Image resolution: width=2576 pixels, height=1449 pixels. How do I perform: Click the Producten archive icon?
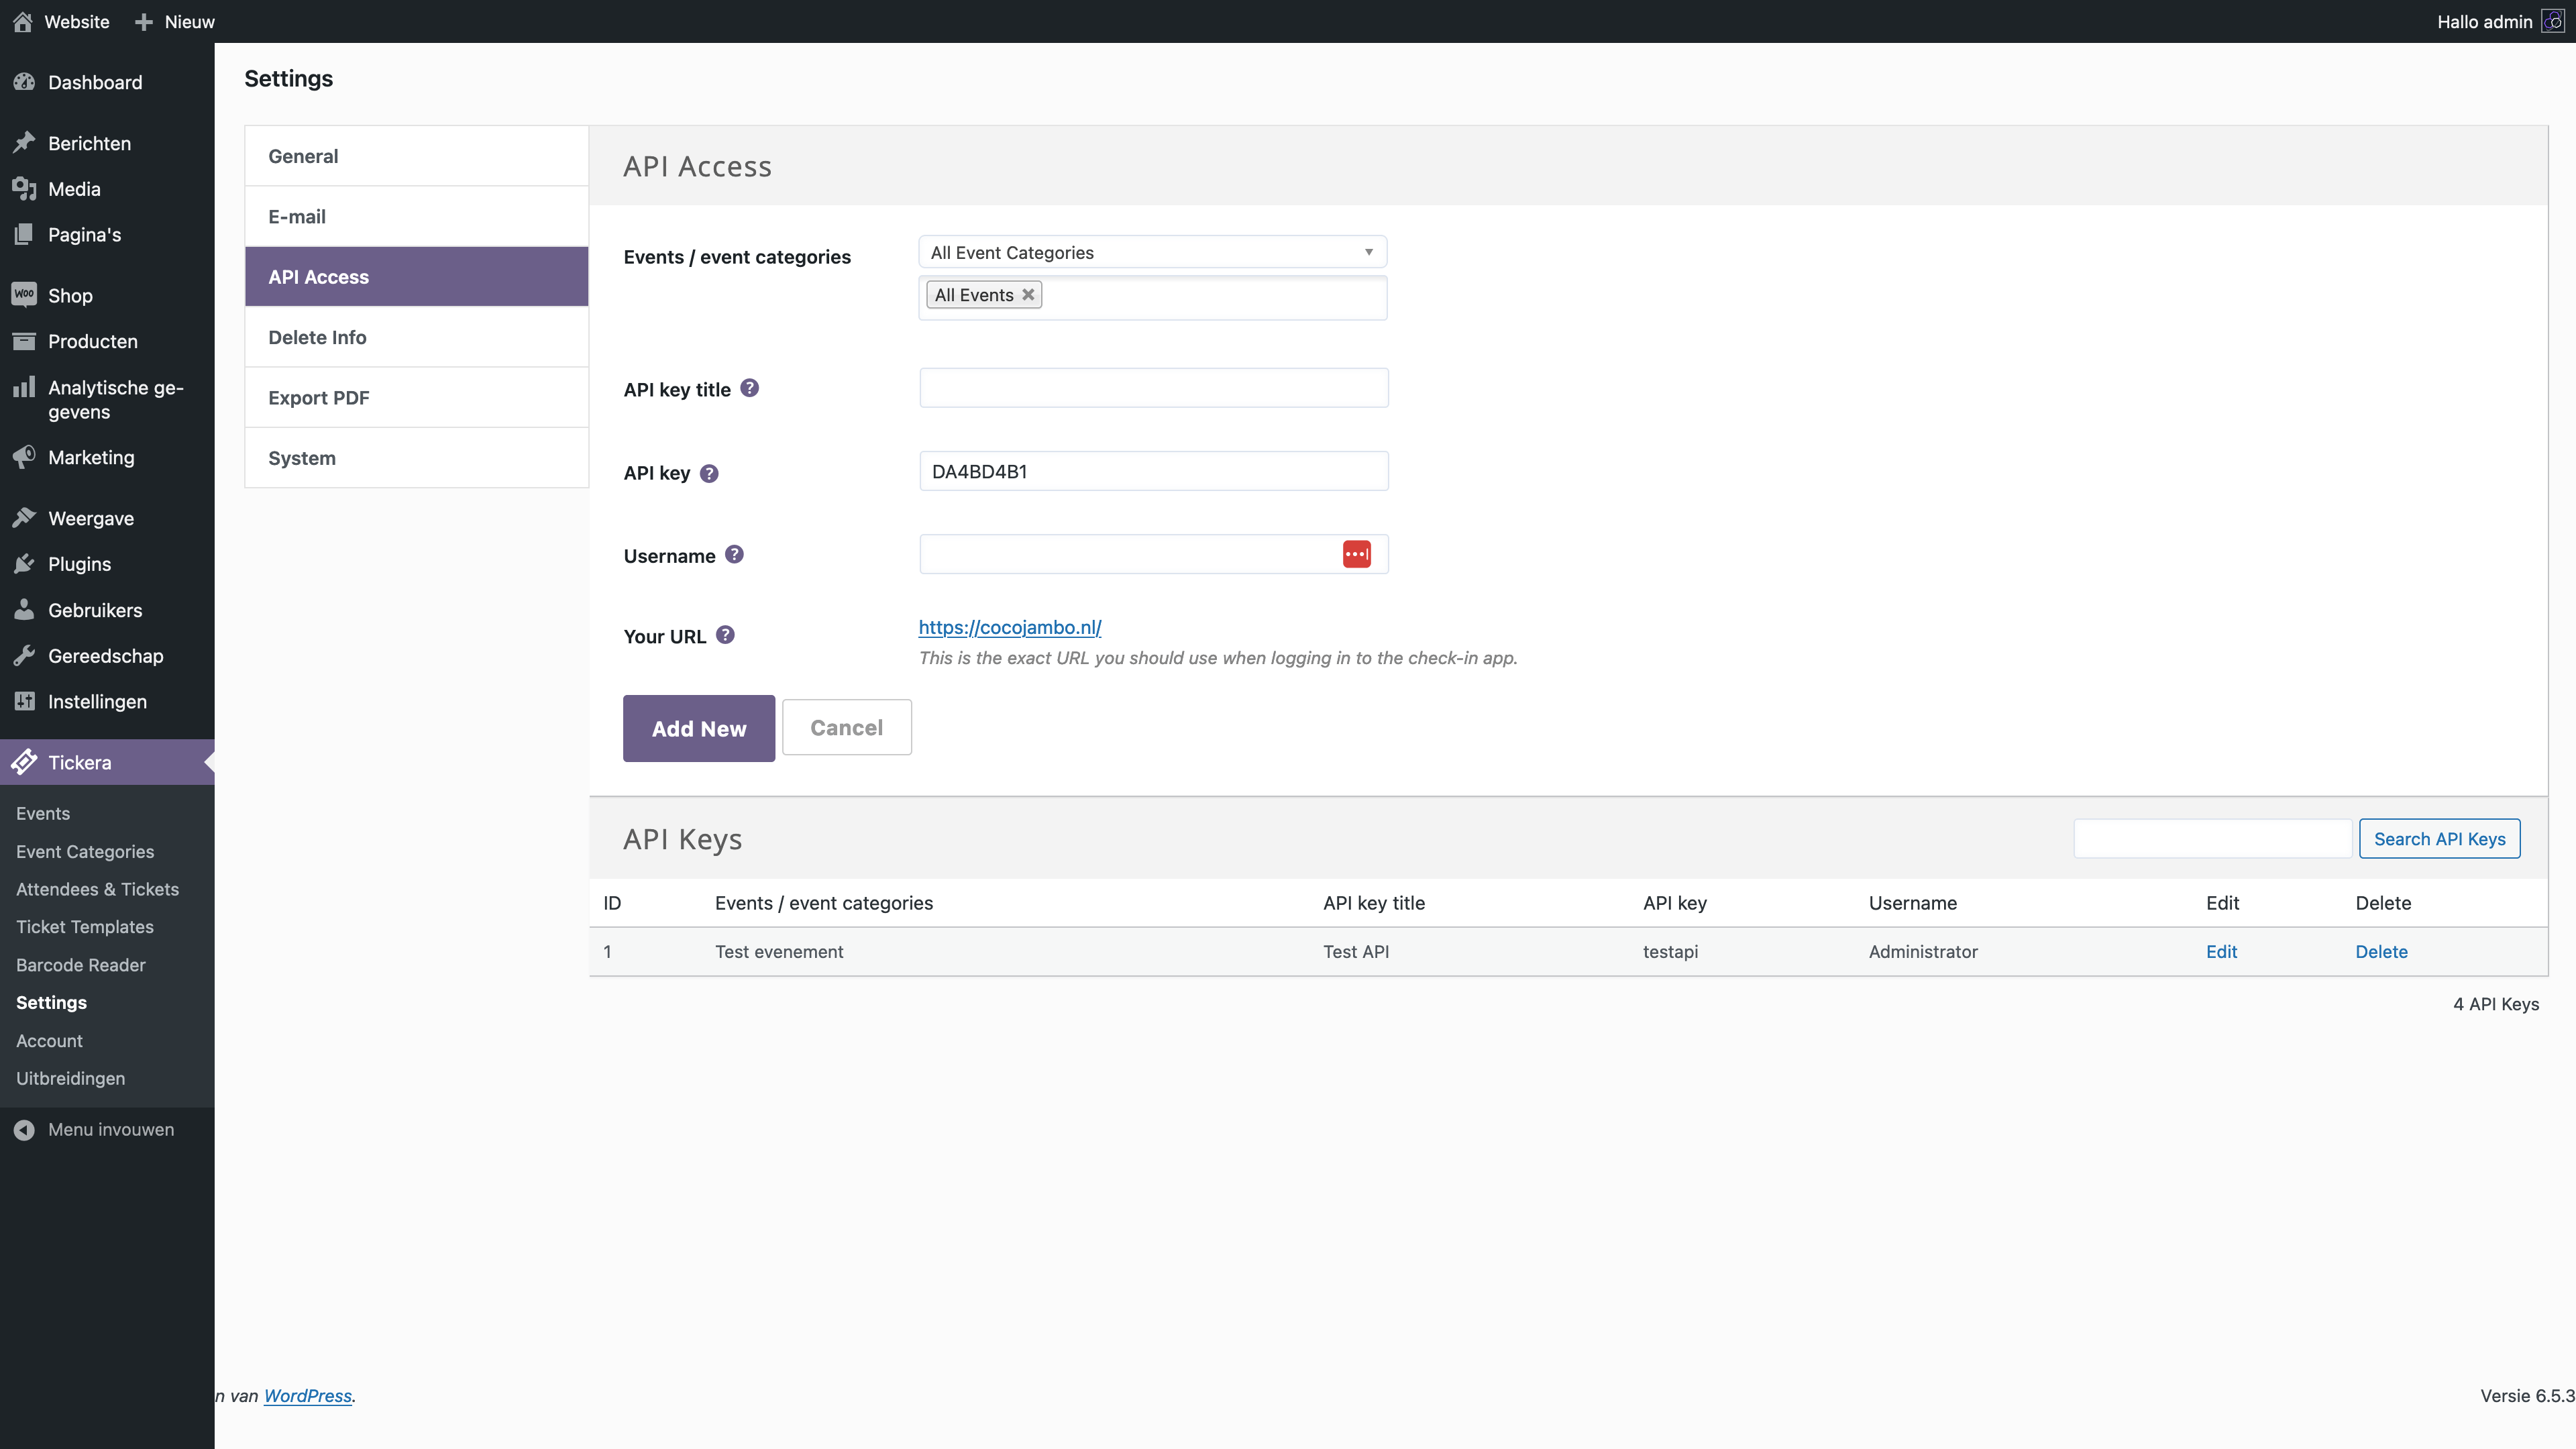click(24, 341)
